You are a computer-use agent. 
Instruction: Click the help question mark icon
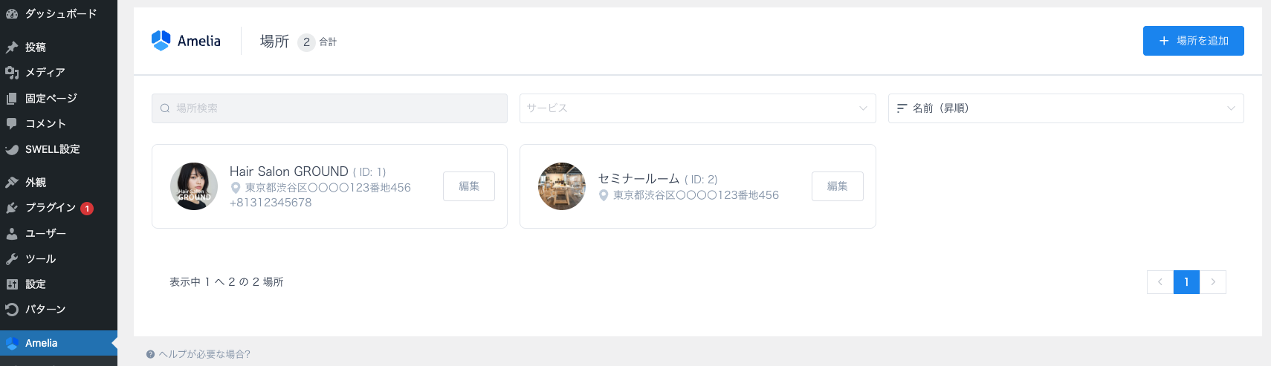click(x=150, y=354)
